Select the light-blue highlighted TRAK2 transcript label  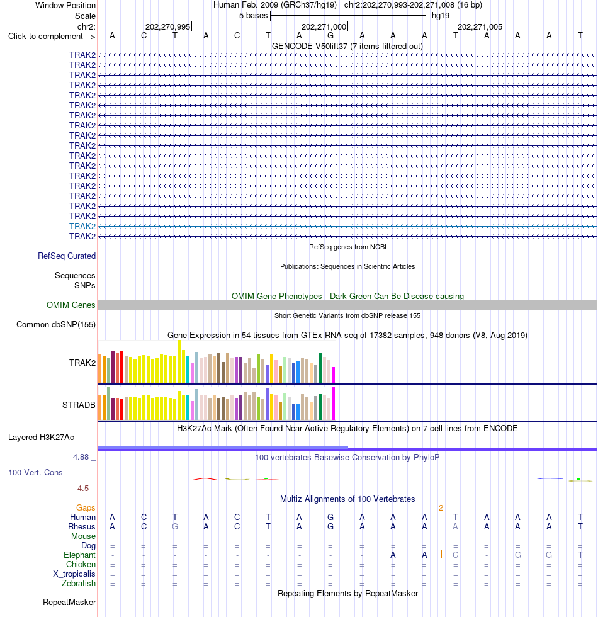coord(82,226)
